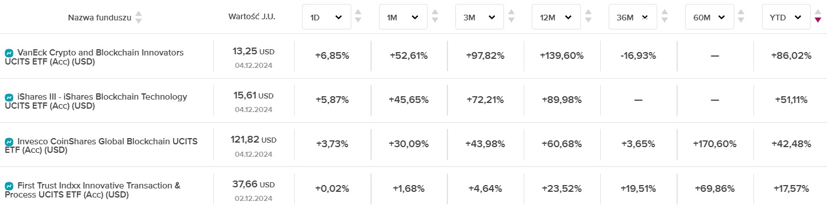This screenshot has width=827, height=206.
Task: Click sort arrows beside the 36M dropdown
Action: 664,17
